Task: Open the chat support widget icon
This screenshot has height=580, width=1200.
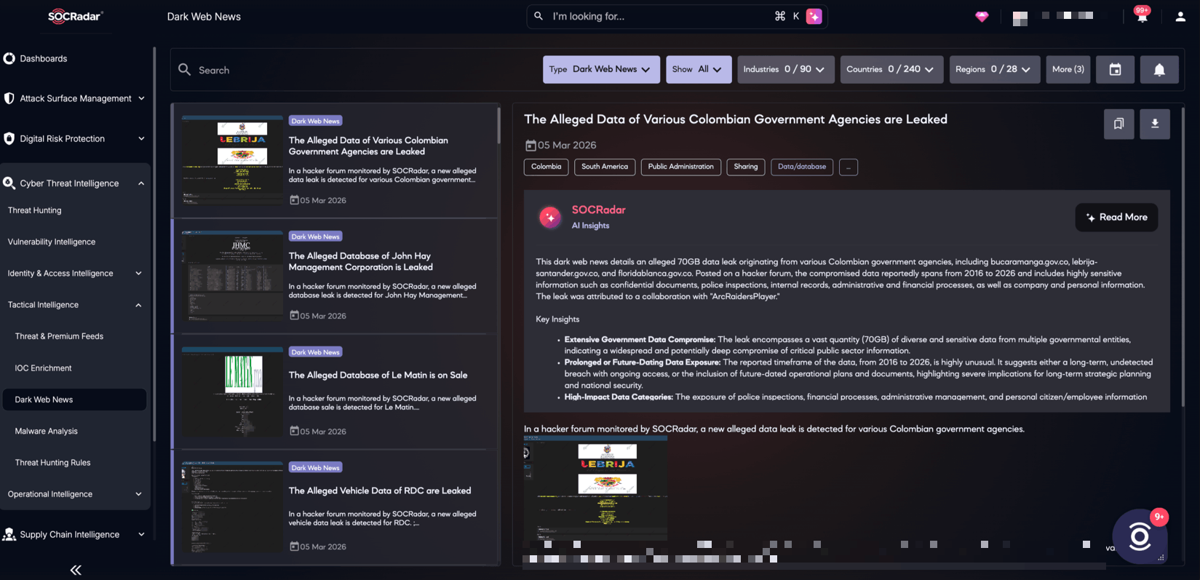Action: click(1140, 537)
